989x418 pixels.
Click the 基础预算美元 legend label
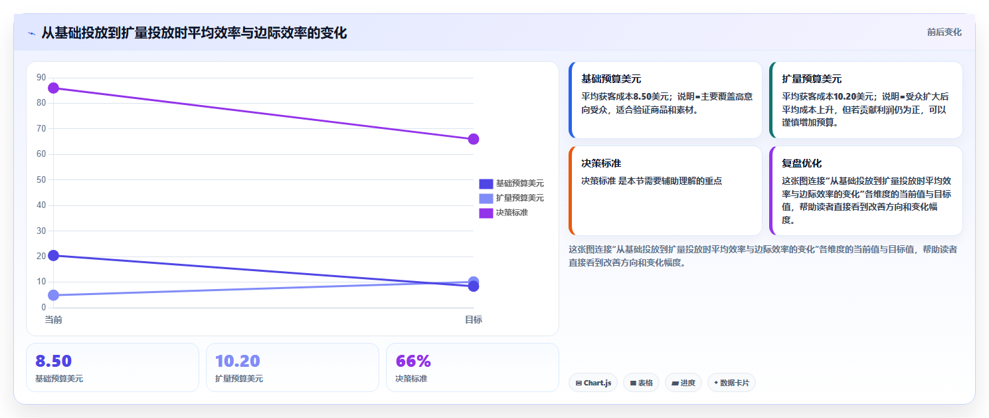pyautogui.click(x=519, y=183)
